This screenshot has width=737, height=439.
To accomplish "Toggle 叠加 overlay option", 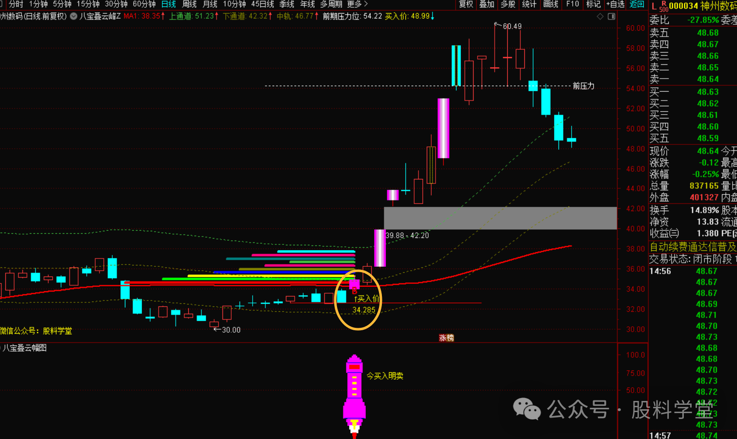I will pos(487,4).
